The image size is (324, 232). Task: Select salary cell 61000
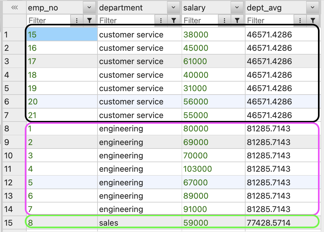213,61
